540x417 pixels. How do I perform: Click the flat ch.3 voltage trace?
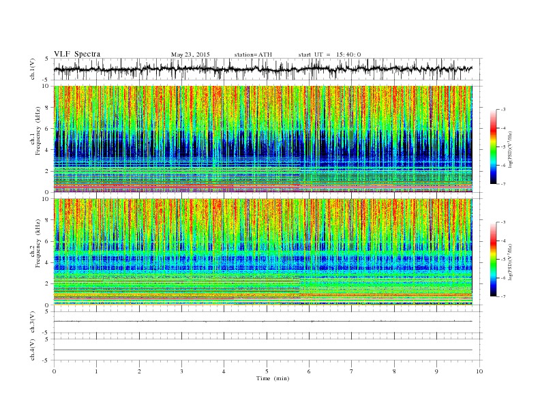(262, 322)
